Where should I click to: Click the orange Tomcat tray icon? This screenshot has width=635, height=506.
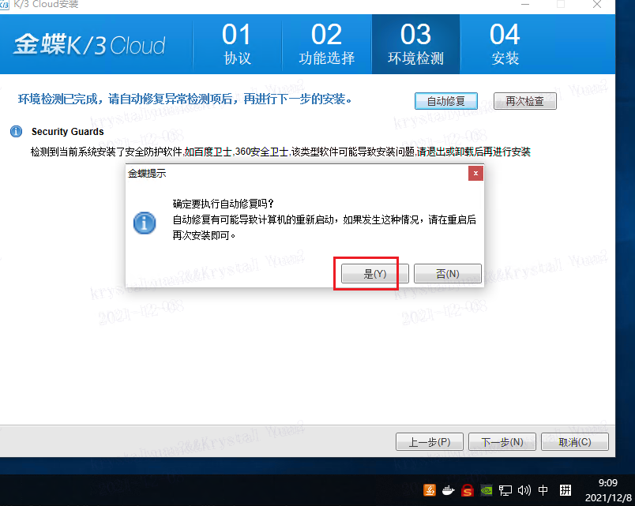(430, 490)
